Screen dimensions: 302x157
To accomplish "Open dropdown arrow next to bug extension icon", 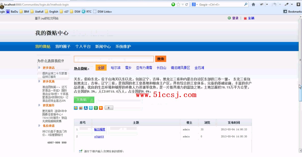I will (x=267, y=4).
